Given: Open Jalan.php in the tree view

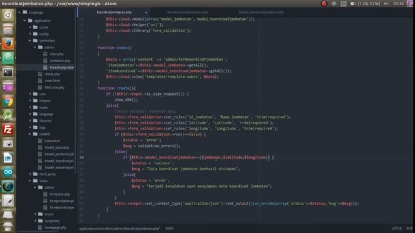Looking at the screenshot, I should [56, 54].
